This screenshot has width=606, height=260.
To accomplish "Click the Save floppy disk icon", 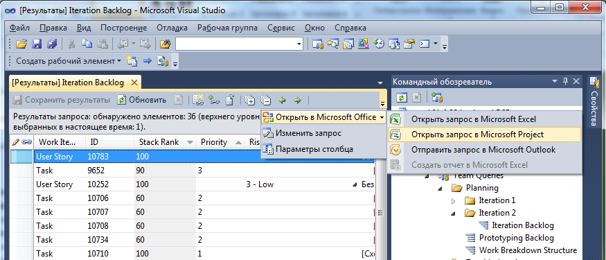I will 37,44.
